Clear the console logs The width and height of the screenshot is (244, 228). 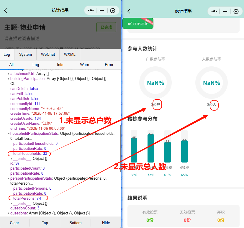click(14, 223)
